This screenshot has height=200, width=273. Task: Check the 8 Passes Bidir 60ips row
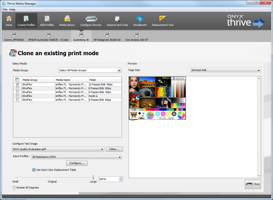[18, 88]
